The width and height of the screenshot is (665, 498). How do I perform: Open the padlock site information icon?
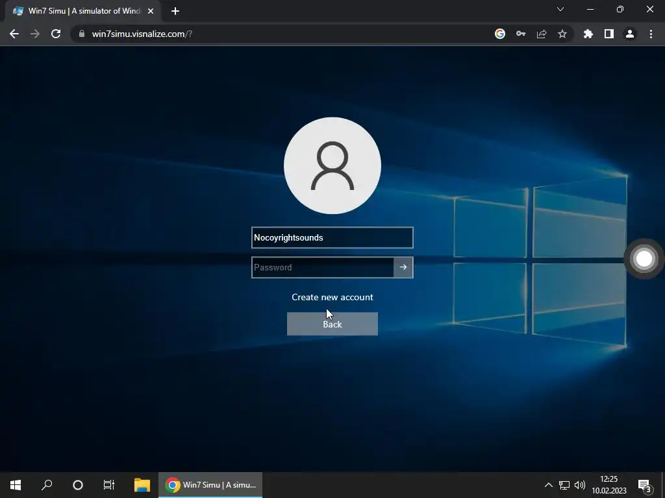[x=82, y=34]
